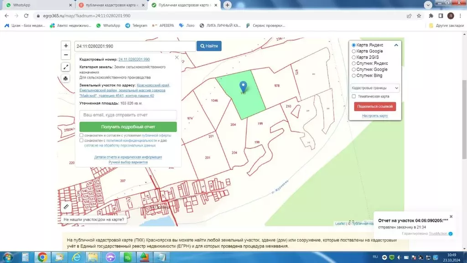The width and height of the screenshot is (467, 263).
Task: Select Карта Яндекс radio option
Action: pos(353,45)
